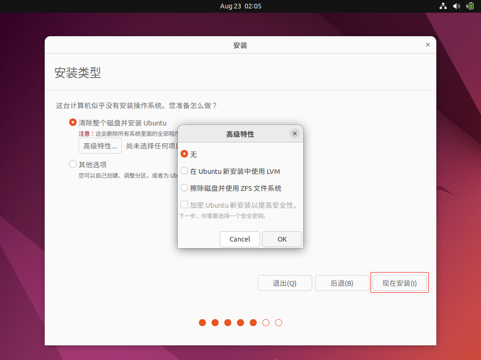Close the 安装 installer window

pyautogui.click(x=427, y=45)
